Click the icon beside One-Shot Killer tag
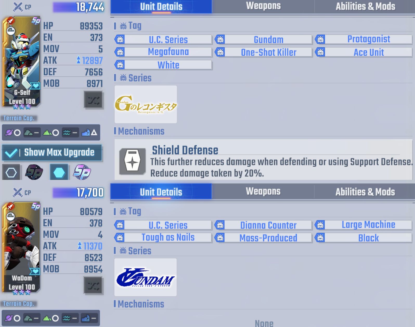This screenshot has width=415, height=327. pyautogui.click(x=220, y=52)
